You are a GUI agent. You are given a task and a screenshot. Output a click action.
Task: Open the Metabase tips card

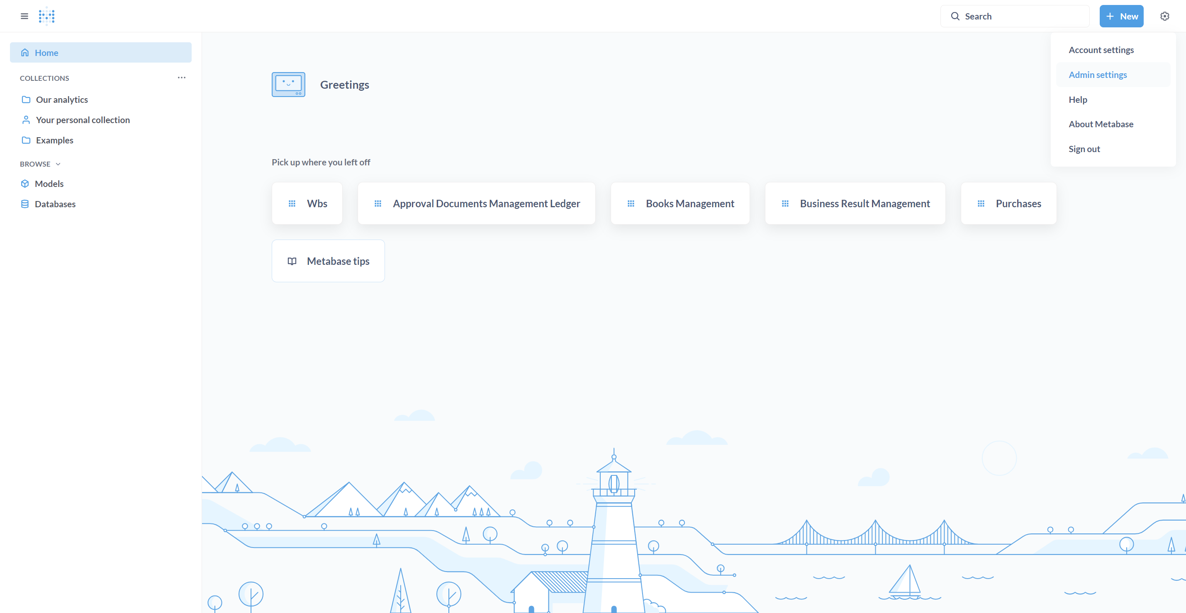[328, 261]
